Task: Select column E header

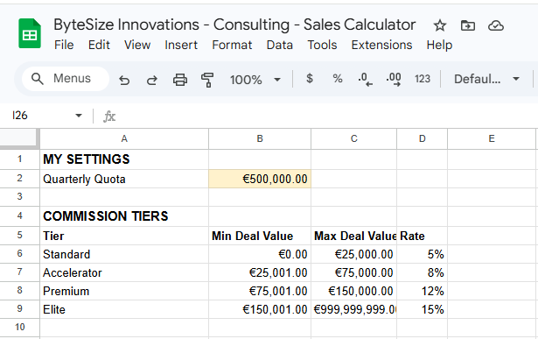Action: click(492, 138)
